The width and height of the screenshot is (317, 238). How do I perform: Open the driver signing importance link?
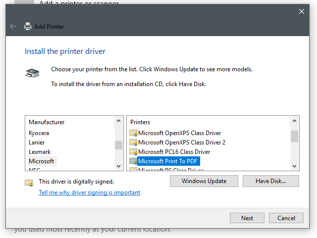[x=89, y=192]
